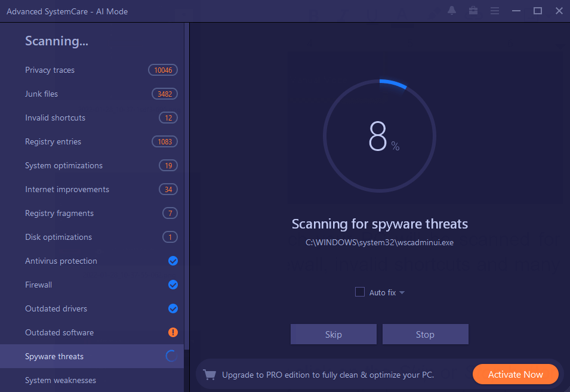This screenshot has width=570, height=392.
Task: Open the toolbox briefcase icon
Action: [473, 11]
